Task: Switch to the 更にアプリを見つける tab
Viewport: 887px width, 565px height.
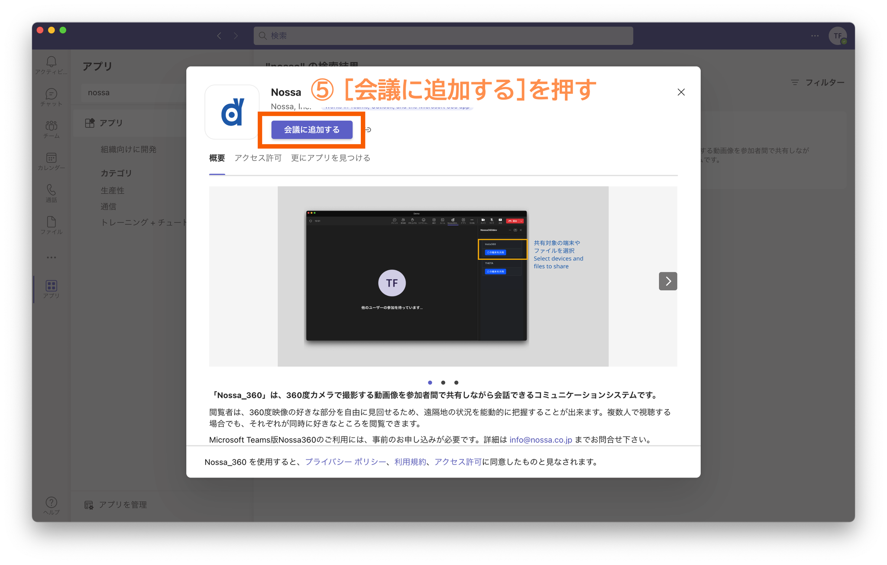Action: tap(330, 158)
